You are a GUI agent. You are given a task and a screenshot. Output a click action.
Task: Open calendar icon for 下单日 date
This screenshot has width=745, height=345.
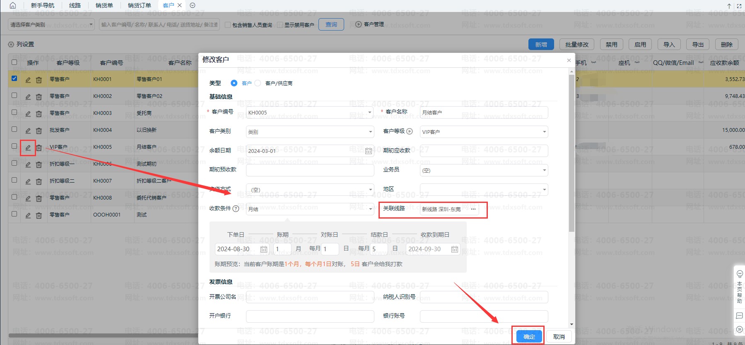click(263, 249)
